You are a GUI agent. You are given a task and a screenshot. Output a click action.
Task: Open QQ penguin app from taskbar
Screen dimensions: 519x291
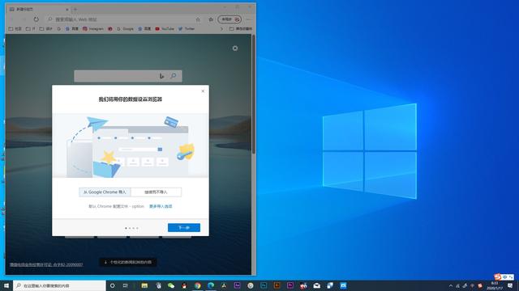point(184,285)
